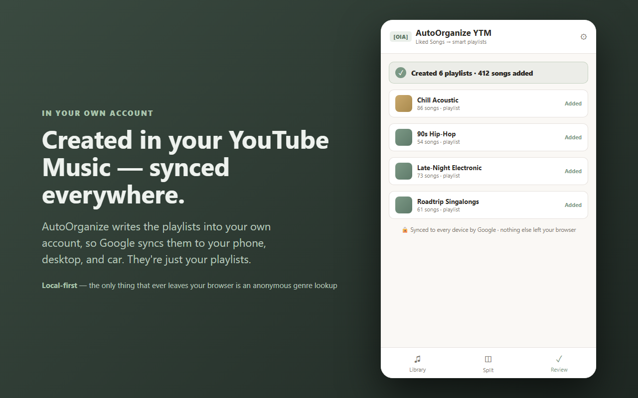Select the Chill Acoustic playlist title
This screenshot has height=398, width=638.
[438, 100]
